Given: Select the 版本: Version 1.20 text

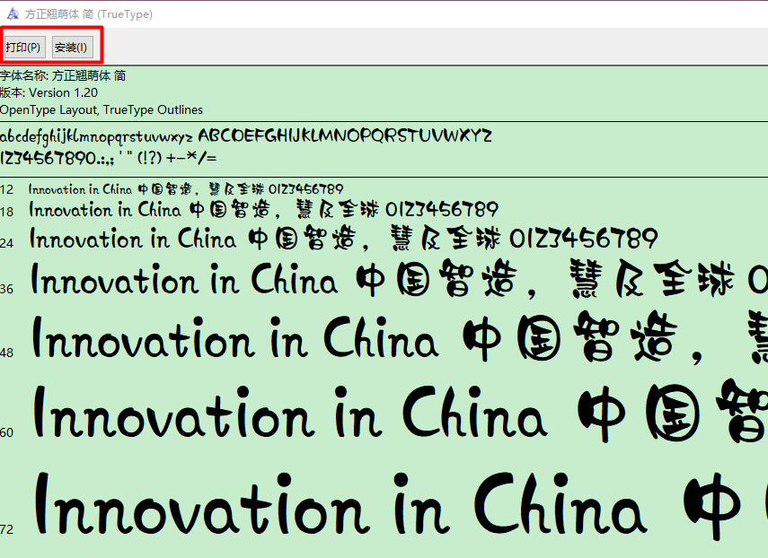Looking at the screenshot, I should [x=49, y=92].
